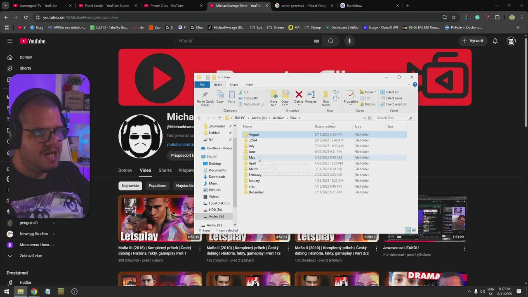The image size is (528, 297).
Task: Create a New folder from ribbon
Action: pyautogui.click(x=326, y=99)
